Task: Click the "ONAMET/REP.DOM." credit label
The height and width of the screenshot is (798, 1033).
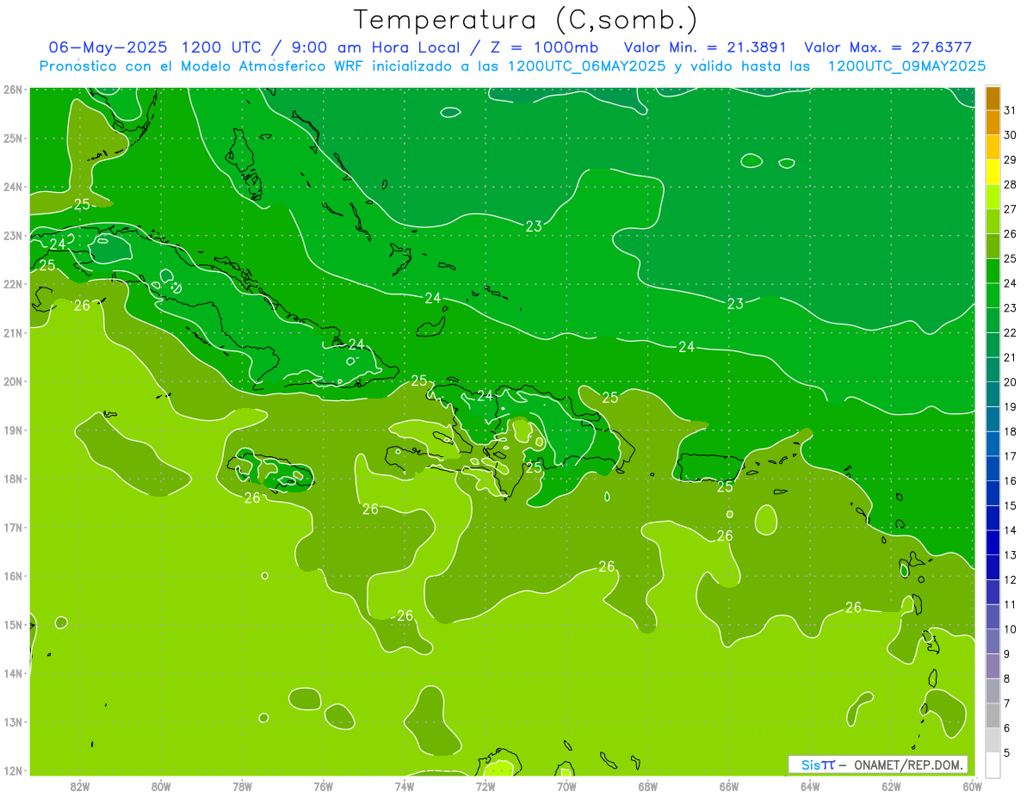Action: [910, 764]
